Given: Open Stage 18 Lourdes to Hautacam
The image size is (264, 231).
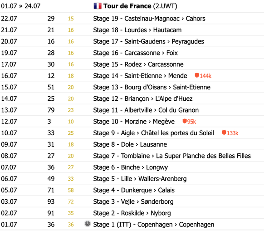Looking at the screenshot, I should pos(137,30).
